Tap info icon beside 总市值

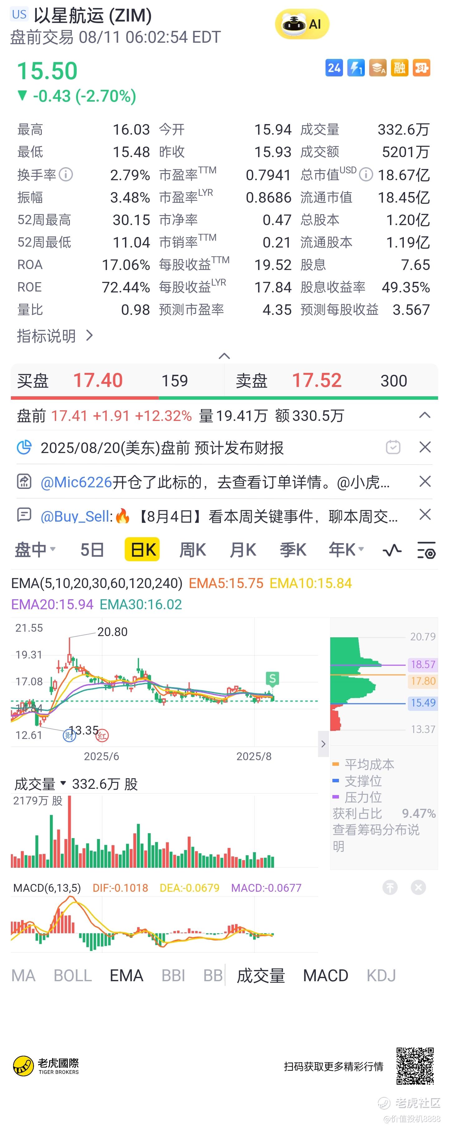coord(366,174)
